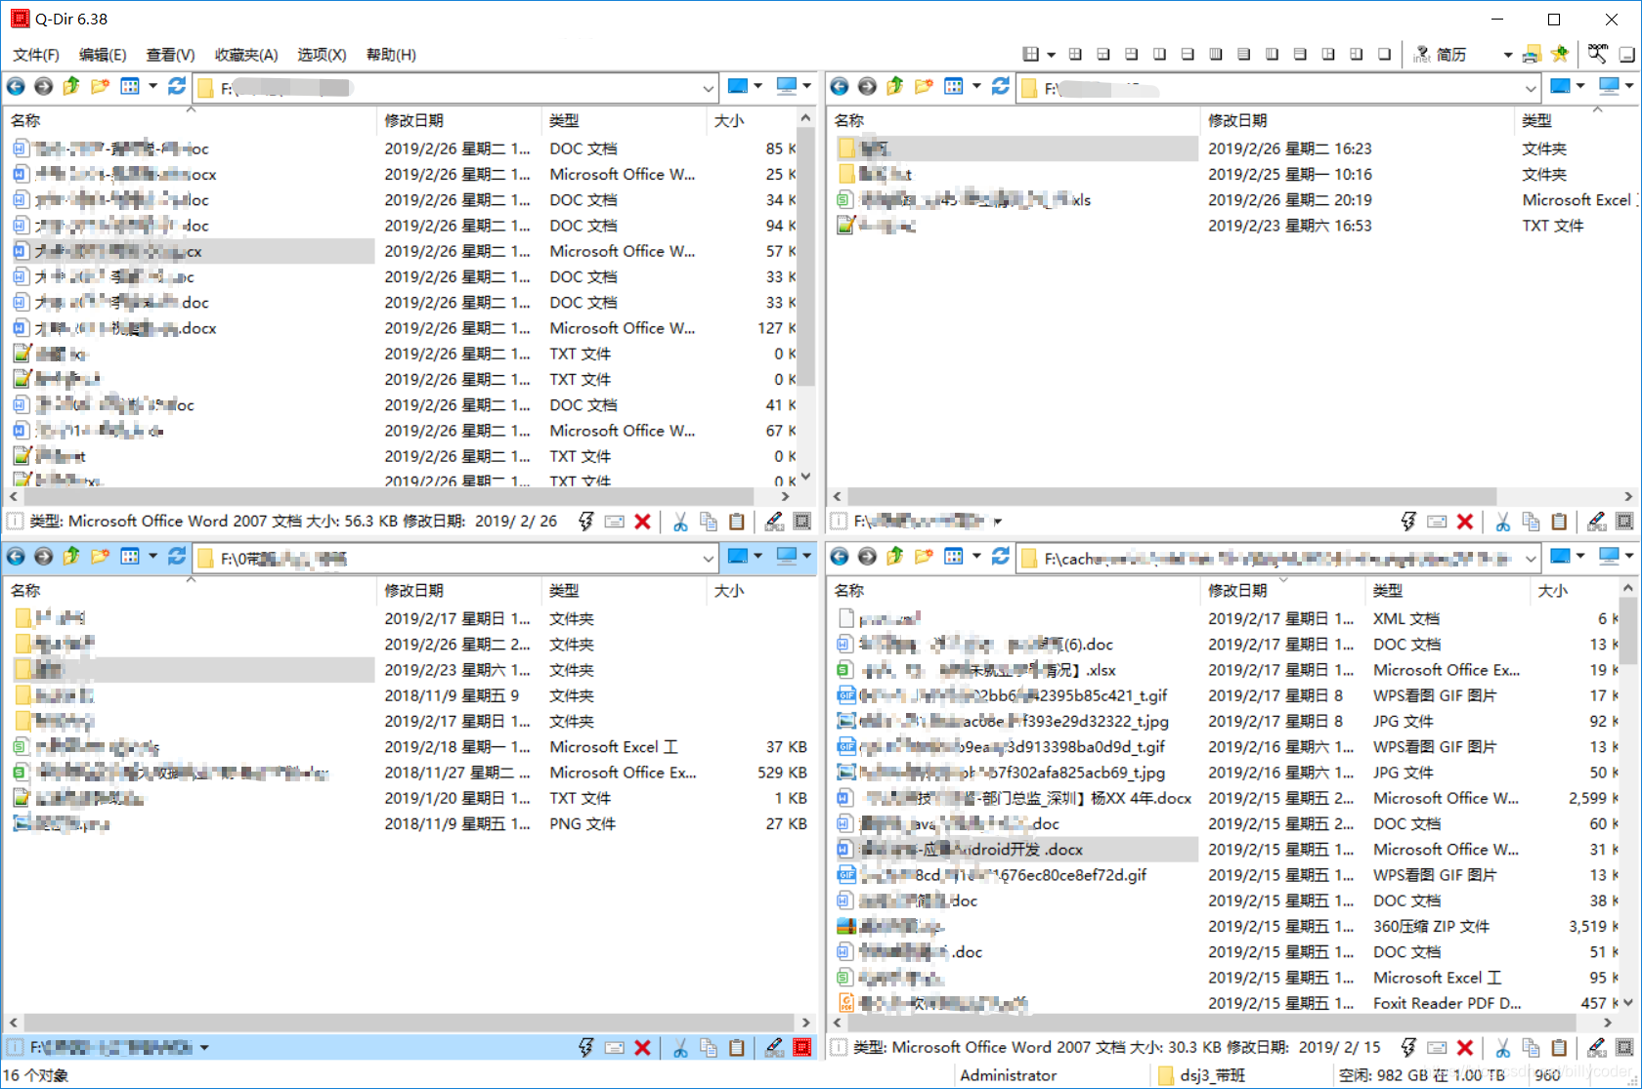
Task: Open the computer icon dropdown in top-right pane
Action: pyautogui.click(x=1629, y=87)
